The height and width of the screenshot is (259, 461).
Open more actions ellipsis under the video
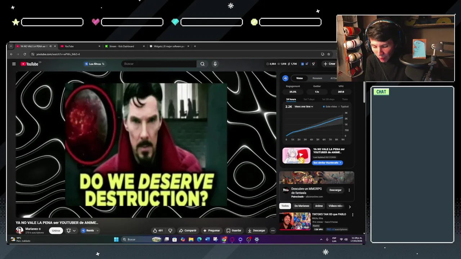[x=273, y=231]
